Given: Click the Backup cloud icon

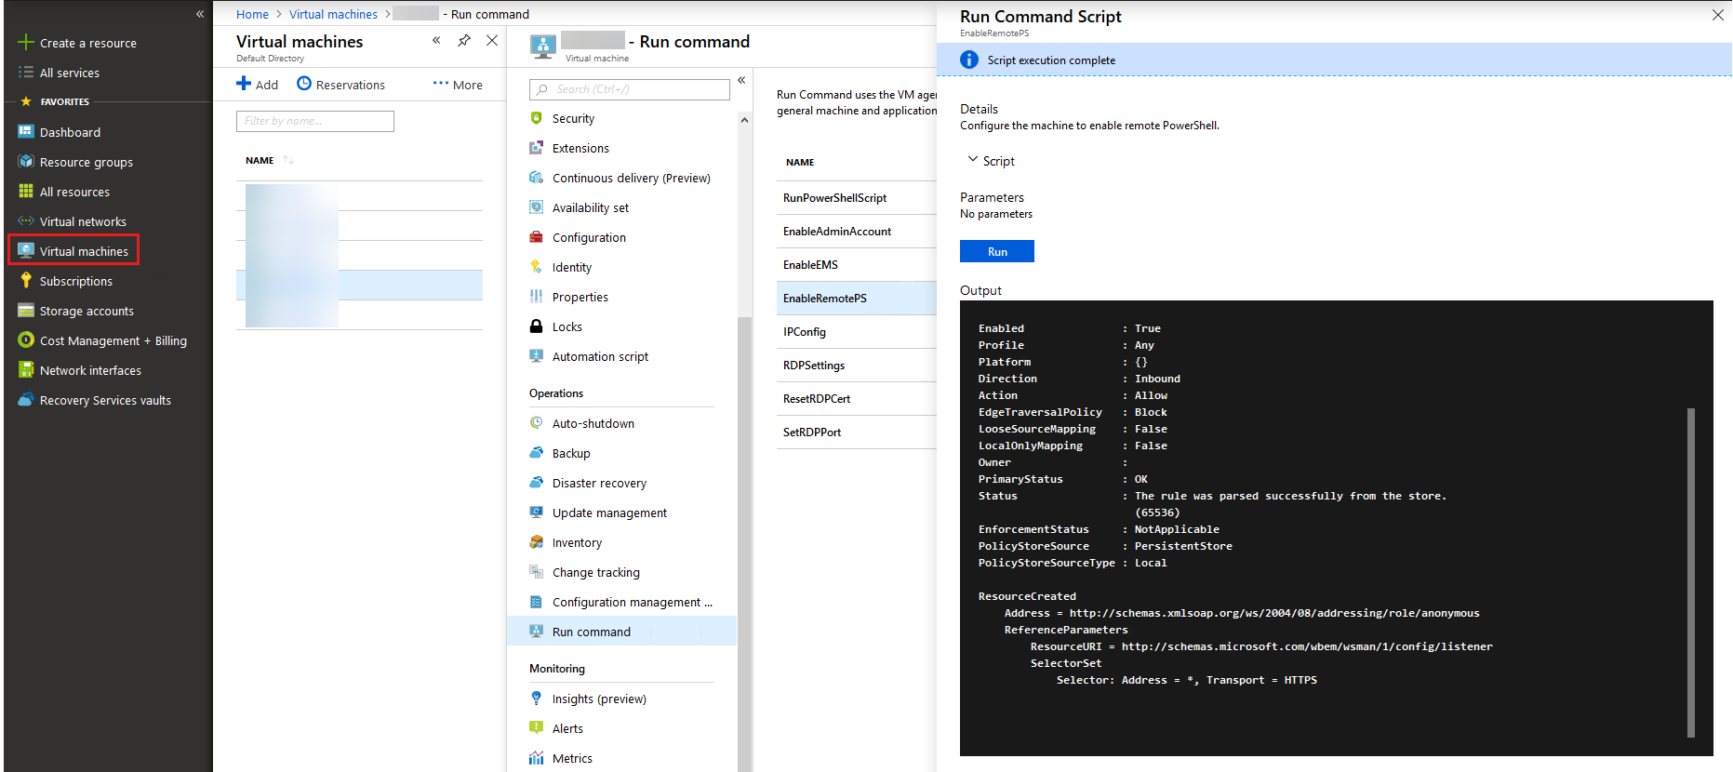Looking at the screenshot, I should coord(536,453).
